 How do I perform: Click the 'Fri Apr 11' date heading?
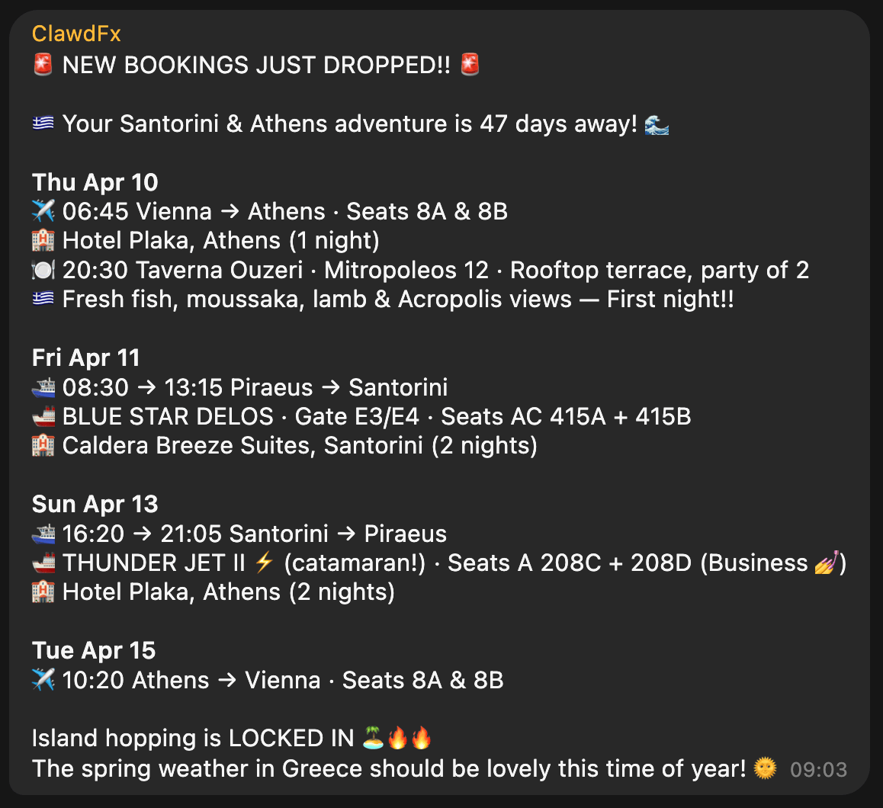(87, 358)
